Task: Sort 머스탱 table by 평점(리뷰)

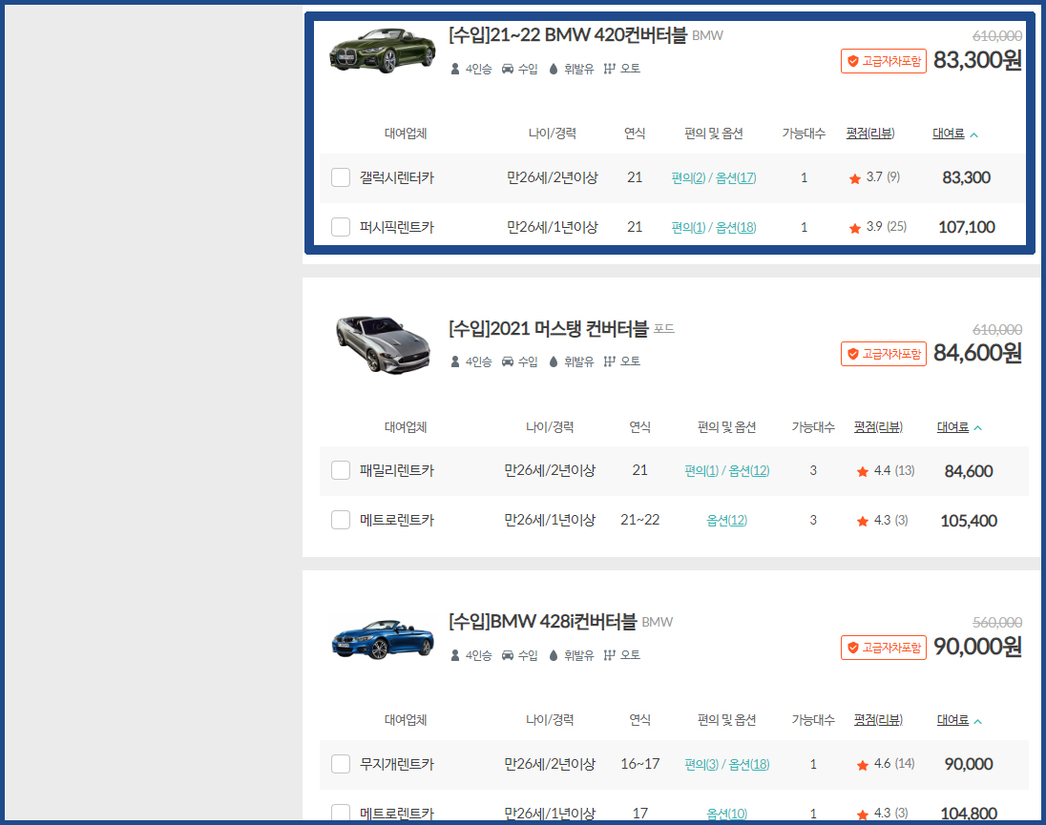Action: click(878, 426)
